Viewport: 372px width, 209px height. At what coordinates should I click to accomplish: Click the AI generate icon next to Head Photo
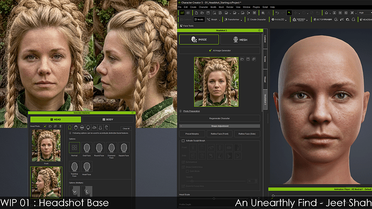point(45,126)
